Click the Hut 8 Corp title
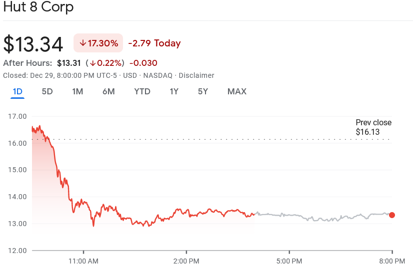Viewport: 413px width, 268px height. (38, 6)
